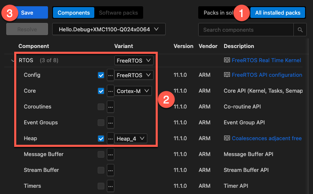Click the ellipsis button next to Event Groups
313x194 pixels.
tap(110, 123)
